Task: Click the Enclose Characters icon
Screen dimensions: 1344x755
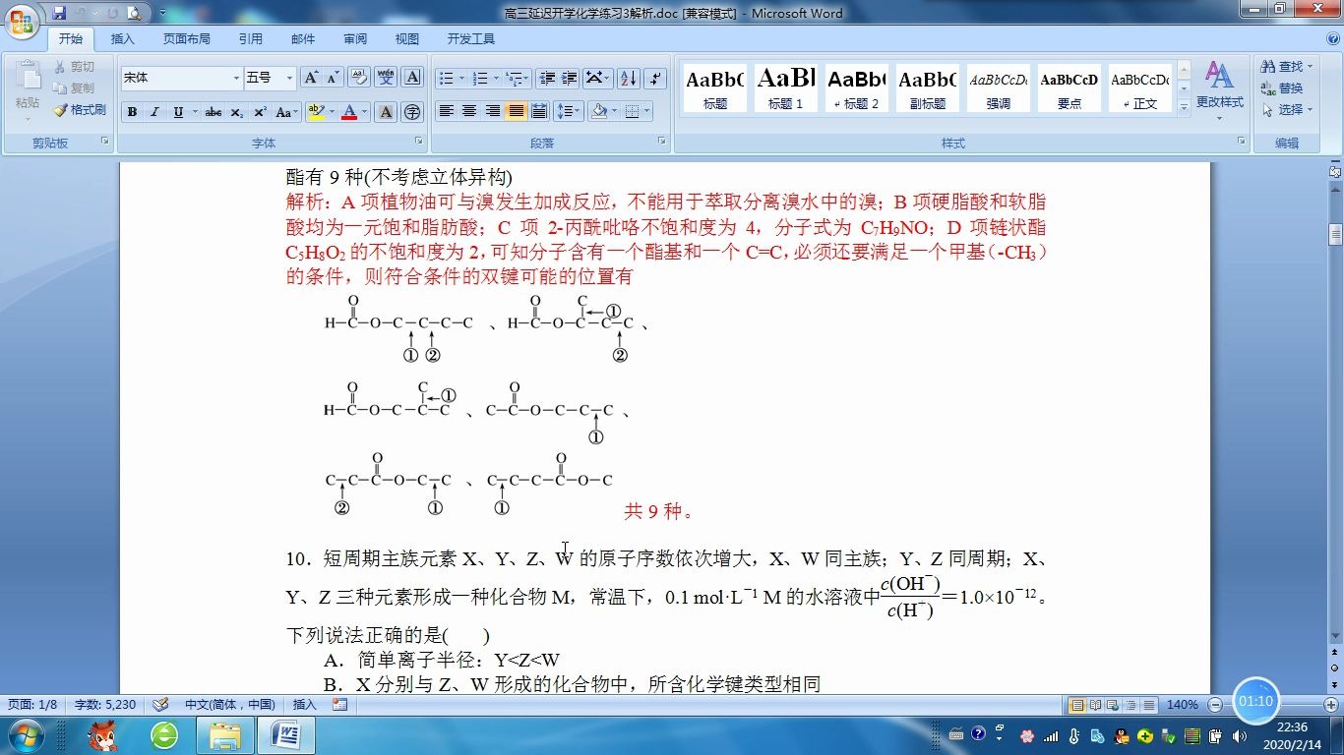Action: 413,112
